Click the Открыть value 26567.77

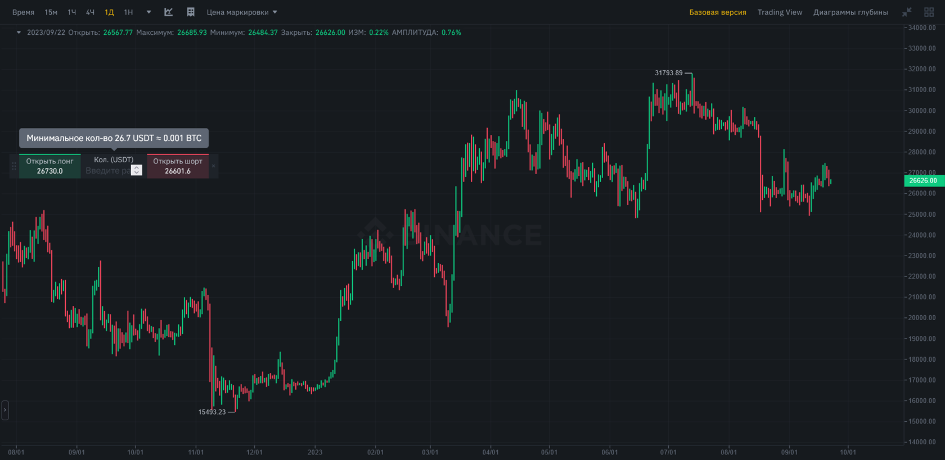[118, 33]
